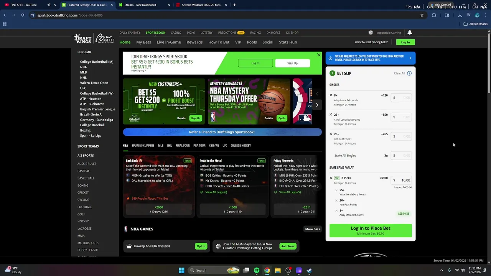Screen dimensions: 491x276
Task: Clear All bets from slip
Action: pyautogui.click(x=399, y=73)
